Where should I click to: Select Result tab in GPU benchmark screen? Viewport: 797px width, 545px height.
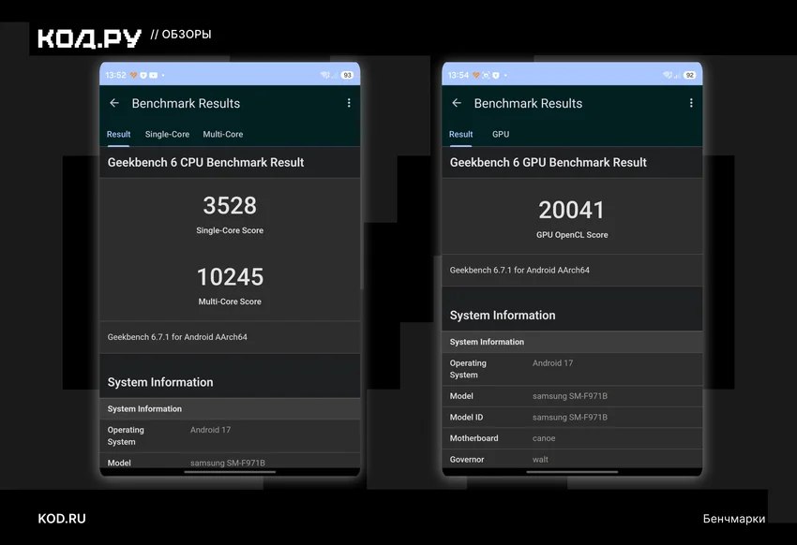coord(461,134)
